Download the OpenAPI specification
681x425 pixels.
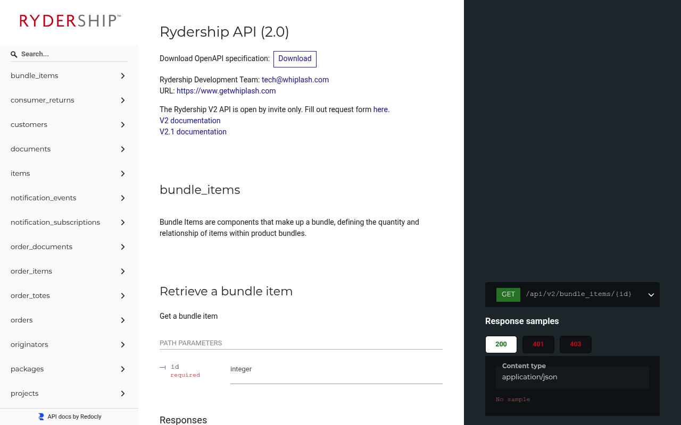[295, 59]
